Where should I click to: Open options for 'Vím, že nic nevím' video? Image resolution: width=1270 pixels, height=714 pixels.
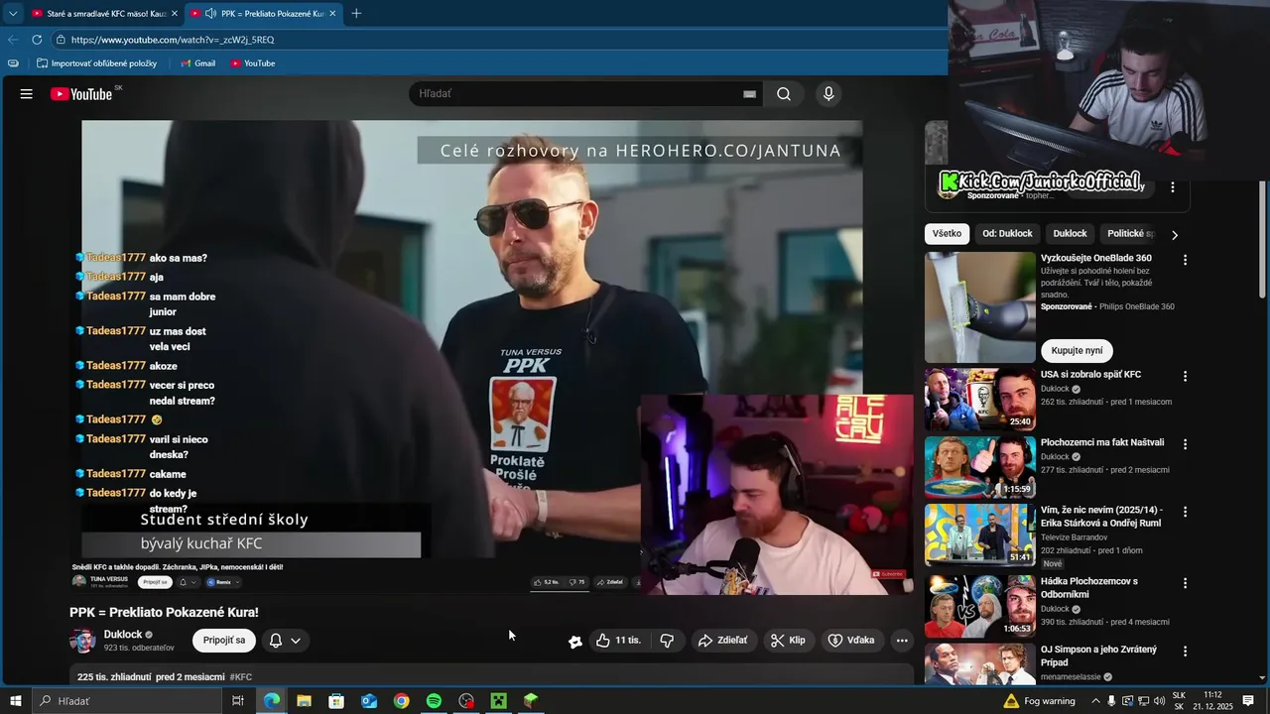(x=1185, y=512)
